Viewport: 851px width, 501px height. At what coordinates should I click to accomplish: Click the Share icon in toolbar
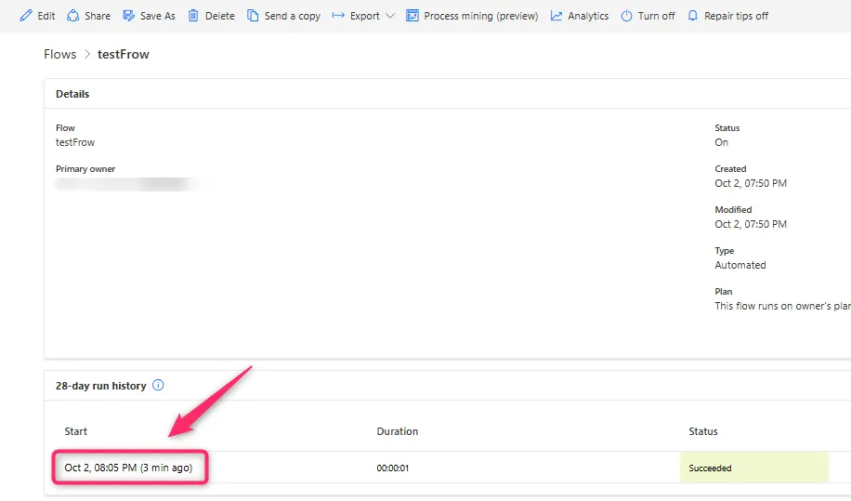coord(73,16)
